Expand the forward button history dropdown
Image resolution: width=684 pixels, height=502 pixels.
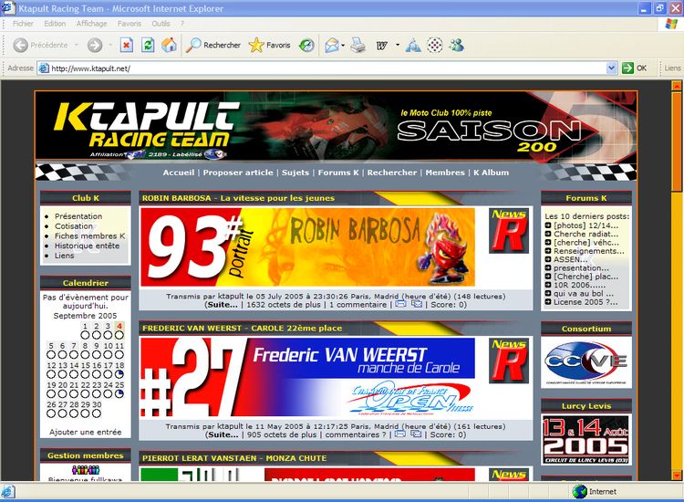click(110, 45)
